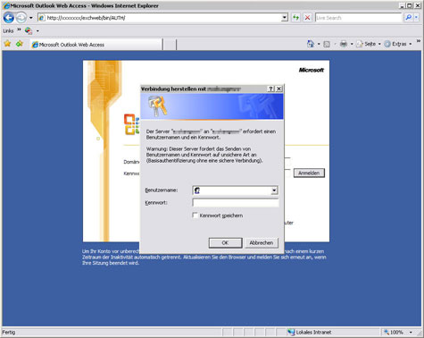Viewport: 424px width, 338px height.
Task: Add to Favorites using the star-plus icon
Action: tap(20, 44)
